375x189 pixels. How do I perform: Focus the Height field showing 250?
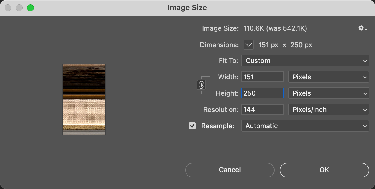click(262, 93)
